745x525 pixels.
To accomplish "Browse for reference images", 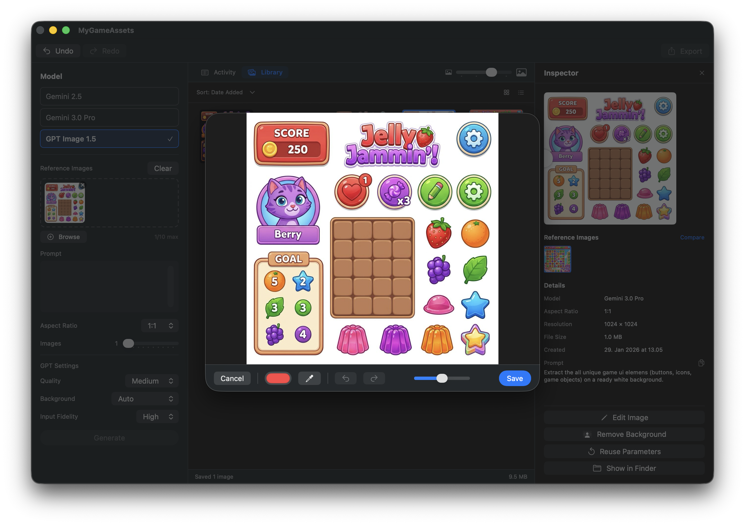I will pos(64,237).
